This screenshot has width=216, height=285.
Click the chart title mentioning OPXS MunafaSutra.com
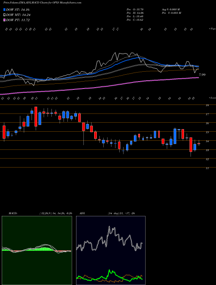tap(42, 3)
